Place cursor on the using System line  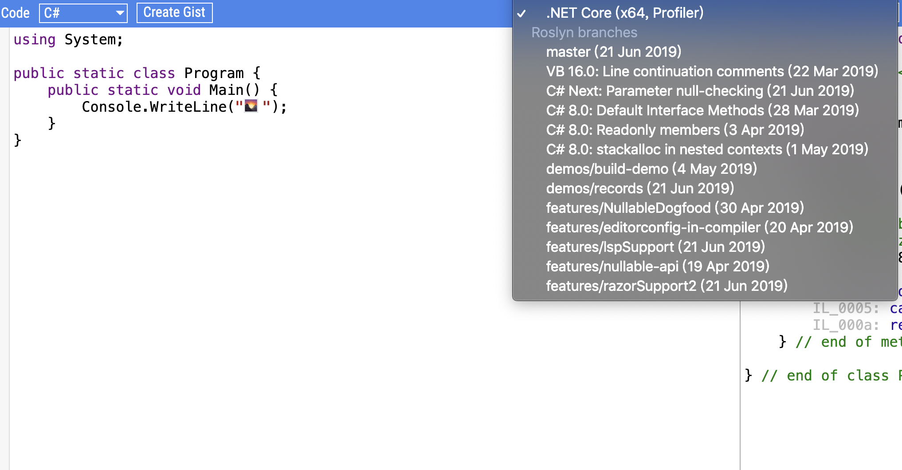point(68,39)
